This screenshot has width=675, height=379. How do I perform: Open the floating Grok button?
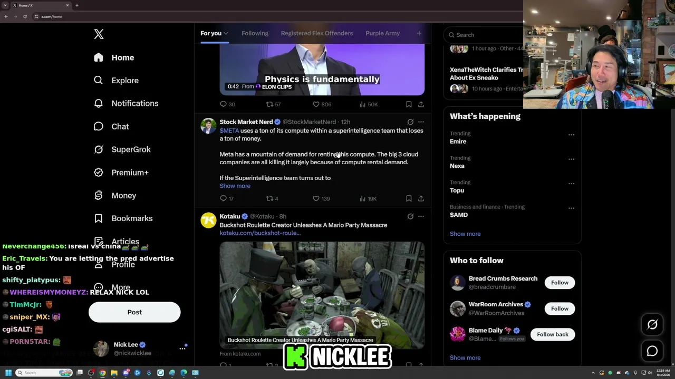point(652,325)
